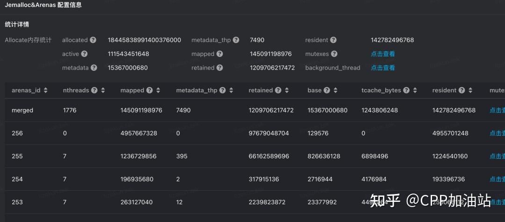This screenshot has width=505, height=222.
Task: Sort the table by arenas_id
Action: click(x=45, y=90)
